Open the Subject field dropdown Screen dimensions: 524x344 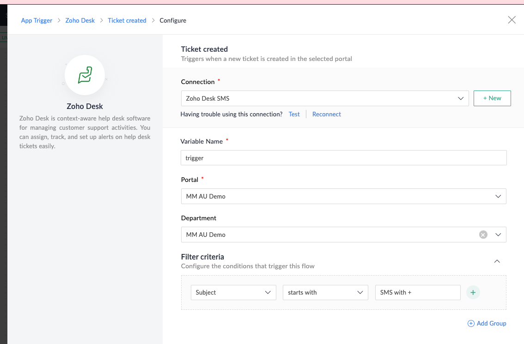(x=233, y=293)
